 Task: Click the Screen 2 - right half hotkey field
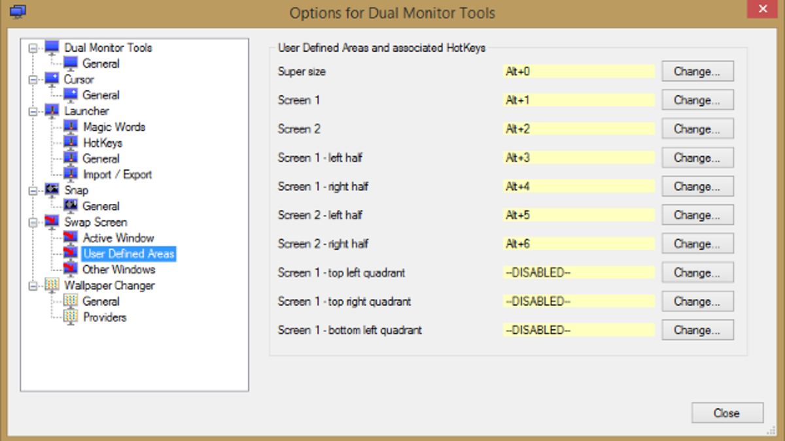click(578, 244)
